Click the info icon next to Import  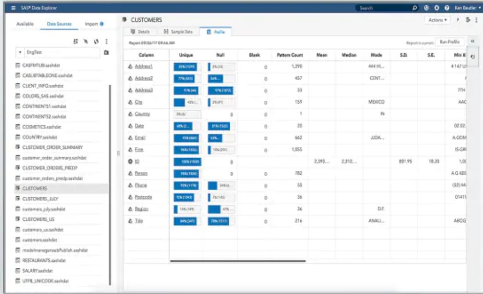click(x=102, y=24)
